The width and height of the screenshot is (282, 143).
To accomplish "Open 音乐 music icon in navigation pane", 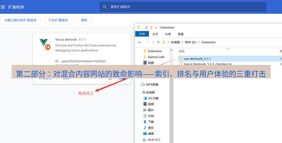I will coord(145,128).
